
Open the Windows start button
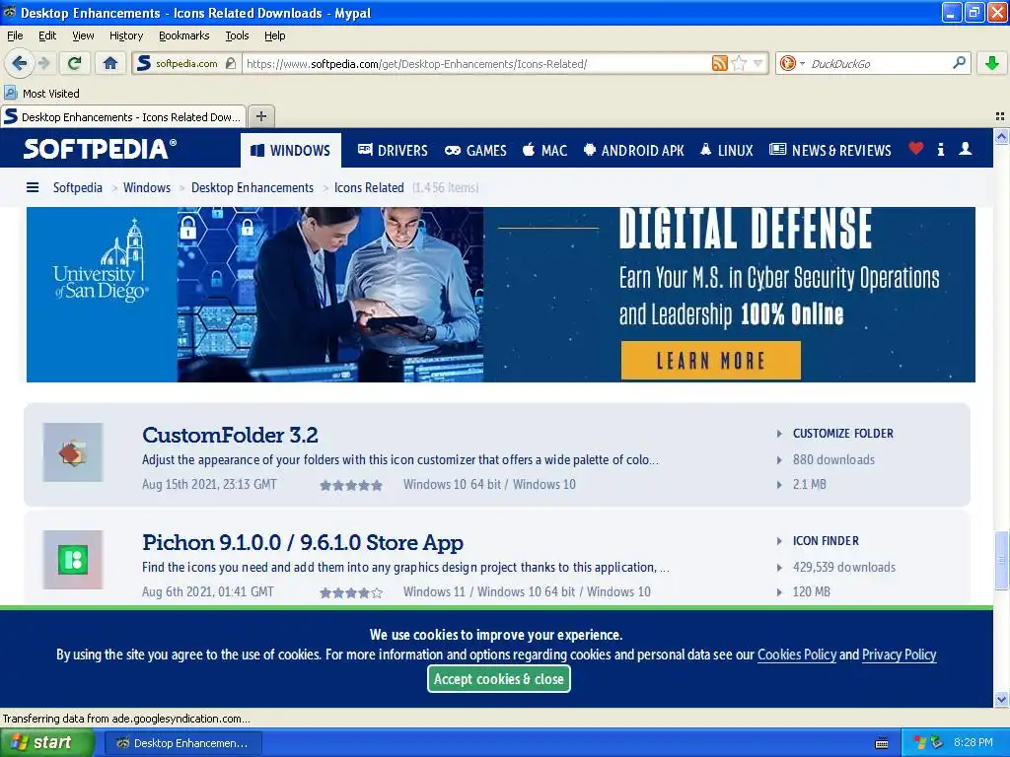point(46,743)
